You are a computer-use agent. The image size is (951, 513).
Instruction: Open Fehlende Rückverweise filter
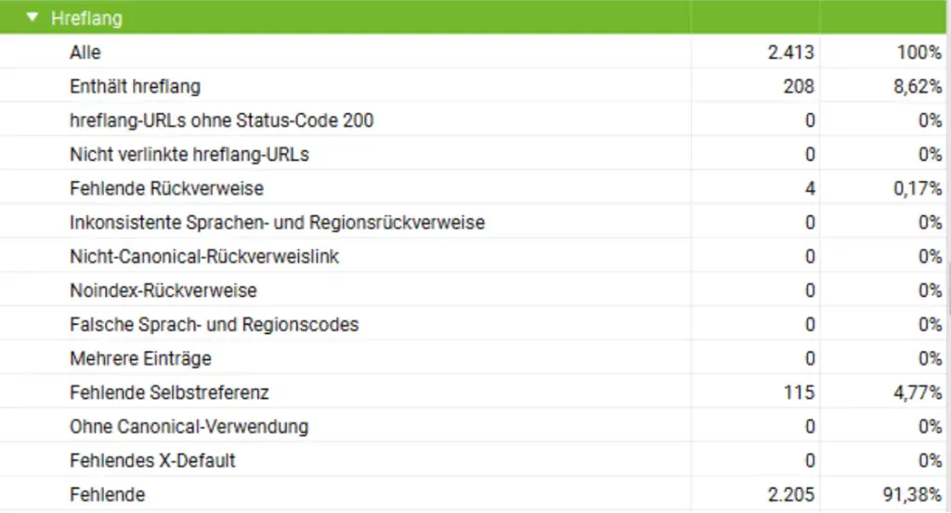[x=166, y=189]
